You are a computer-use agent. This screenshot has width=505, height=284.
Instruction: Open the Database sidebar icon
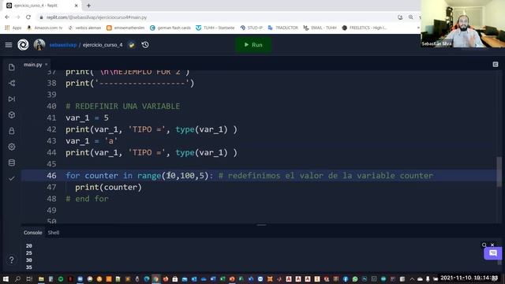12,163
